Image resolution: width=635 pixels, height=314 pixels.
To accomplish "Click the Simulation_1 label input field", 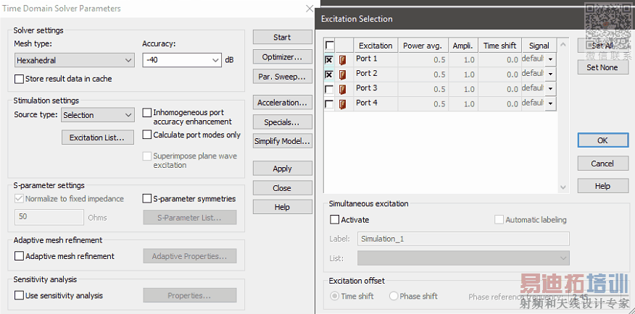I will 462,239.
